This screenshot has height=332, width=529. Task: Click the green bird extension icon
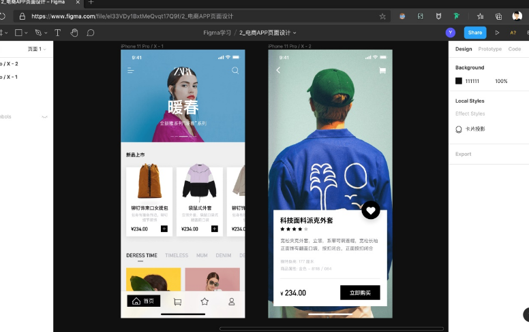457,16
